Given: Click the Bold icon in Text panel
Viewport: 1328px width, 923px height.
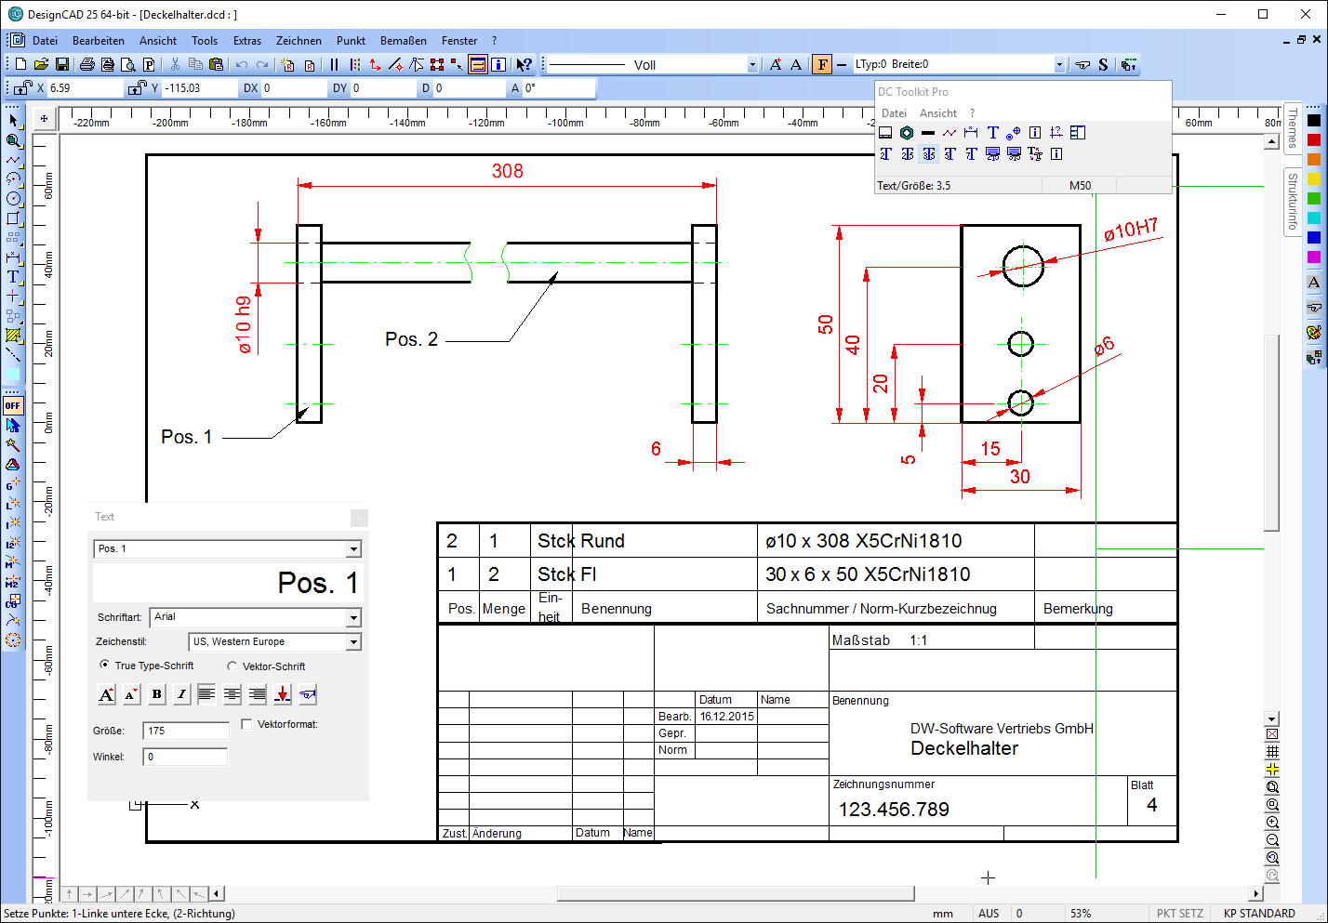Looking at the screenshot, I should click(156, 694).
